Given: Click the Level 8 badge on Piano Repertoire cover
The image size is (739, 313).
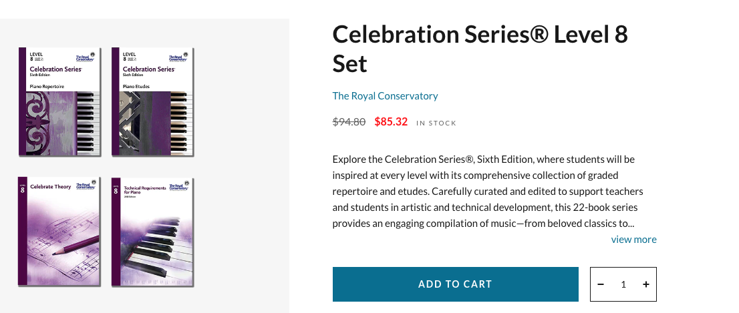Looking at the screenshot, I should [36, 57].
